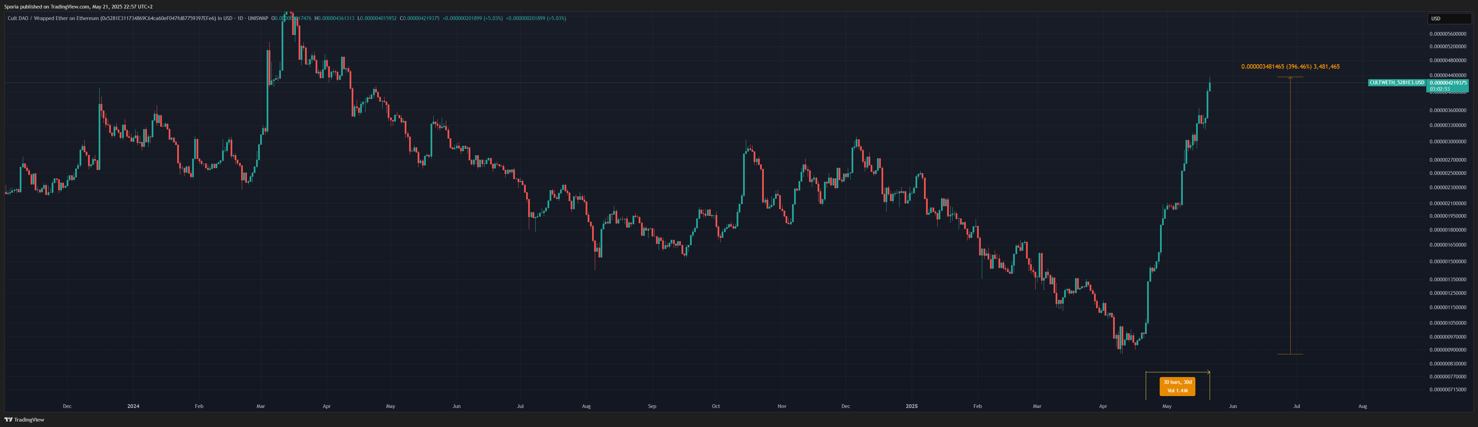Screen dimensions: 1478x427
Task: Select the 396.46% price range measurement text
Action: pos(1290,67)
